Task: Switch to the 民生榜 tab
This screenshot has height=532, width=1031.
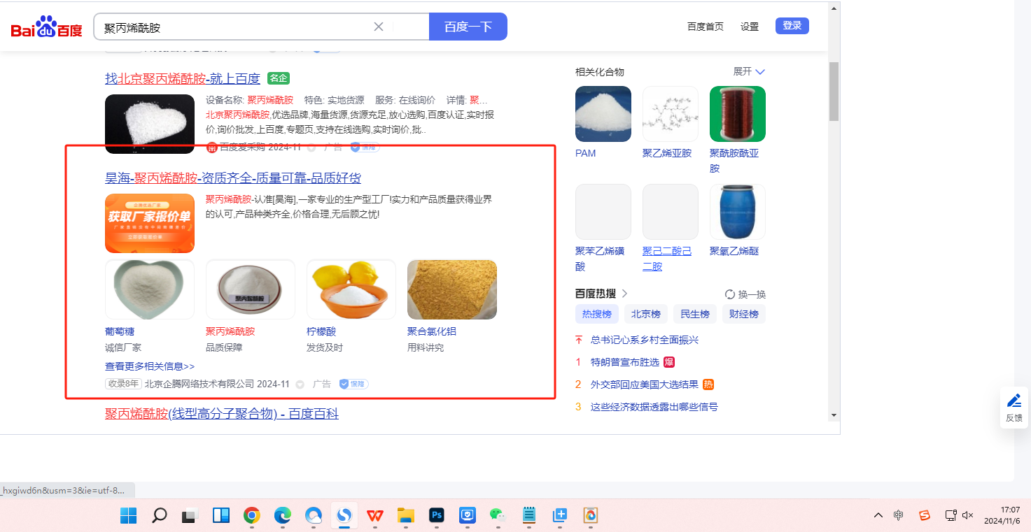Action: click(695, 314)
